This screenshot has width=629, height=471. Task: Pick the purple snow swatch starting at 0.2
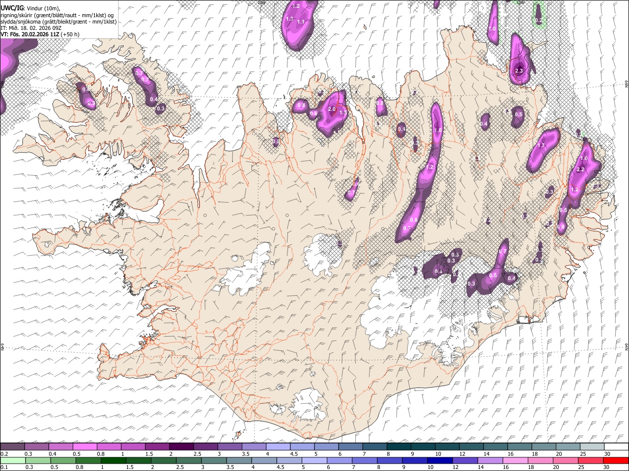(x=12, y=447)
